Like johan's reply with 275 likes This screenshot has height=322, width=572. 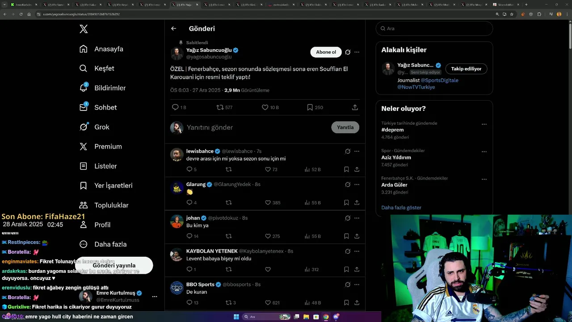pos(273,236)
